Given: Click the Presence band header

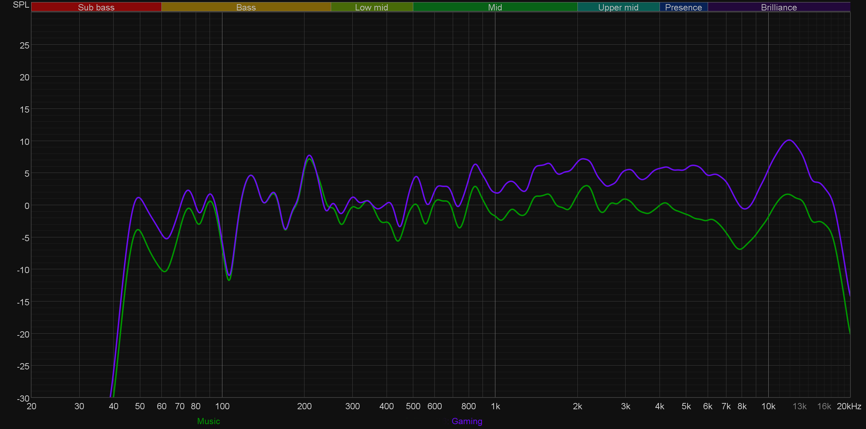Looking at the screenshot, I should pos(683,7).
